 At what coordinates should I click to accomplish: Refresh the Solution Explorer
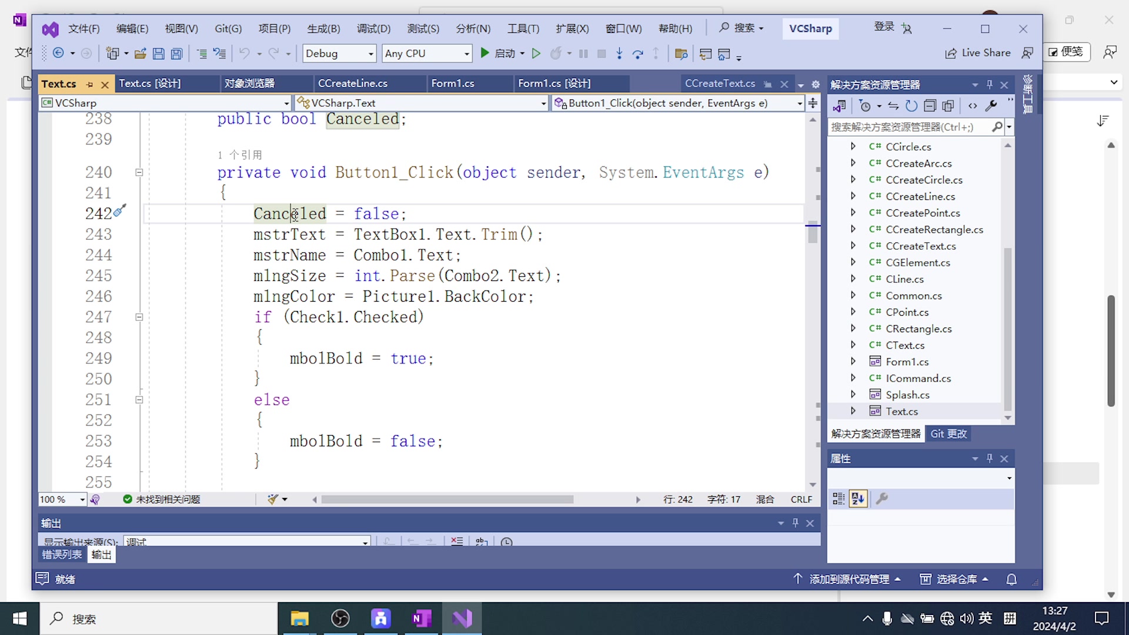pyautogui.click(x=911, y=106)
